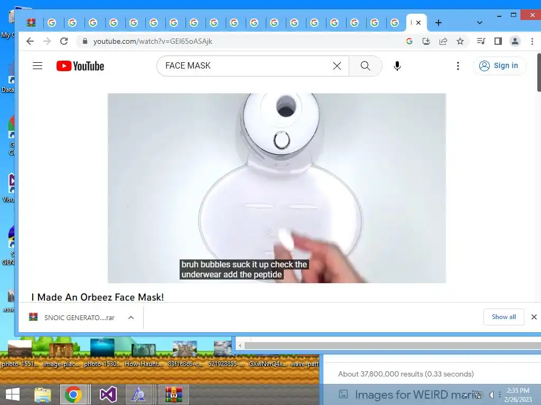Open Chrome three-dot menu
This screenshot has height=405, width=541.
click(x=532, y=41)
